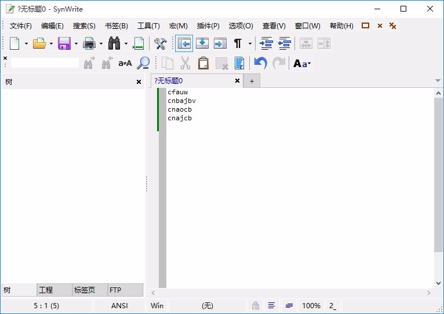Click the horizontal sync scroll icon
444x314 pixels.
[x=306, y=43]
